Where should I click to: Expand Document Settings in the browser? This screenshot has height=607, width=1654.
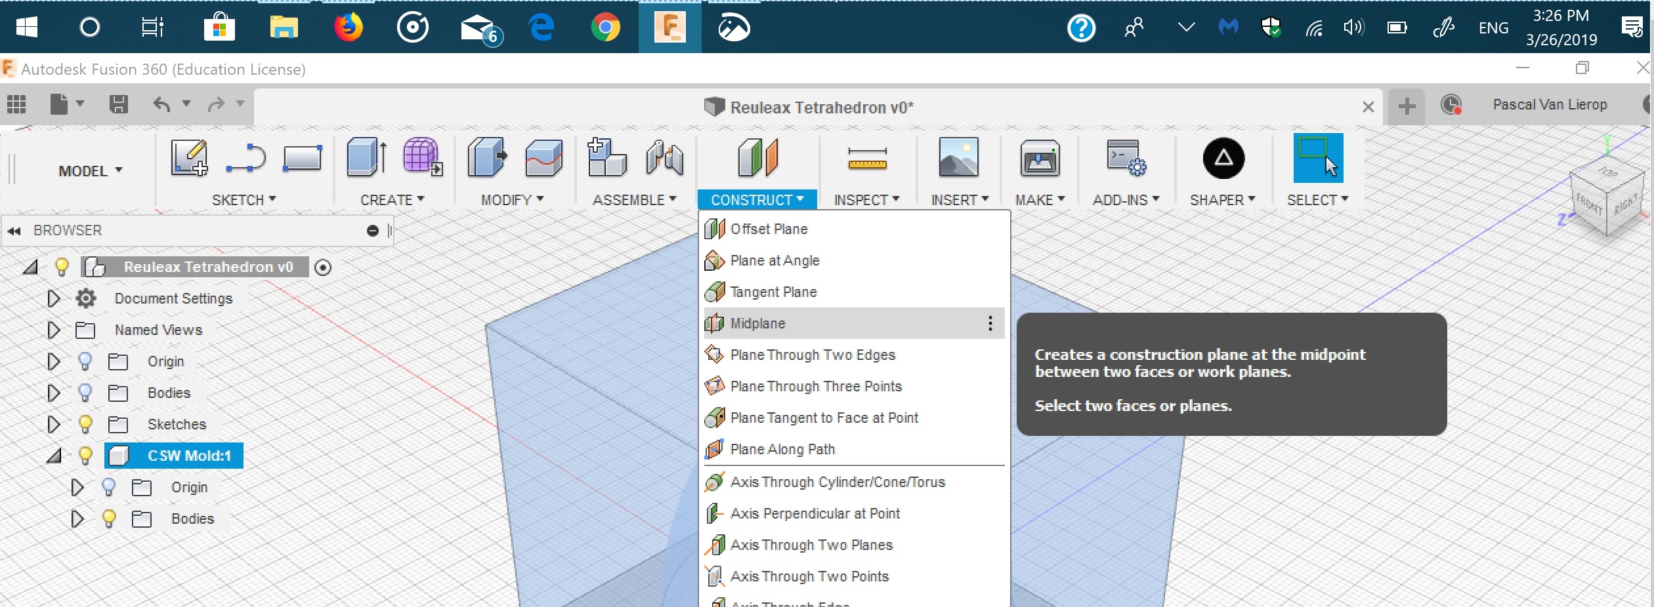pos(54,299)
